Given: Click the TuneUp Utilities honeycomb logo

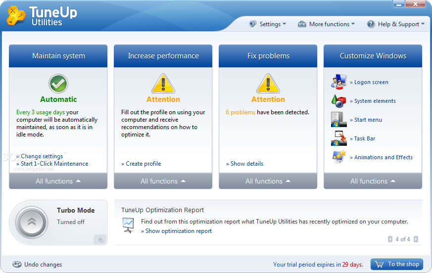Looking at the screenshot, I should click(x=16, y=16).
